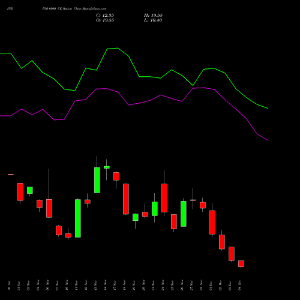Click the '25 Nov' date axis label
Image resolution: width=300 pixels, height=300 pixels.
[x=172, y=286]
